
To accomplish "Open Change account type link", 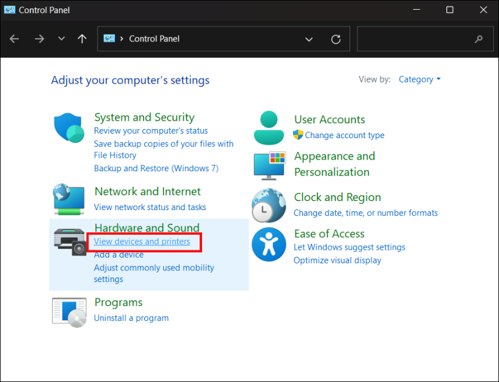I will click(x=344, y=136).
